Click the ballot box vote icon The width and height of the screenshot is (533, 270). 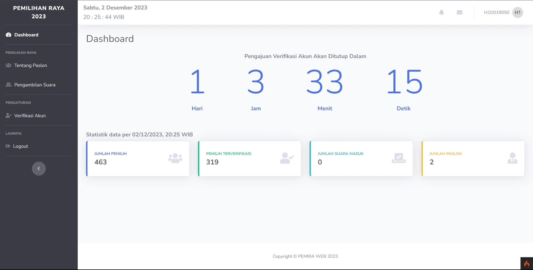tap(399, 158)
